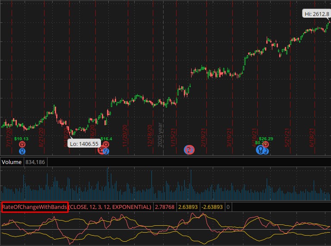
Task: Click the Lo: 1406.55 price bubble
Action: click(84, 144)
